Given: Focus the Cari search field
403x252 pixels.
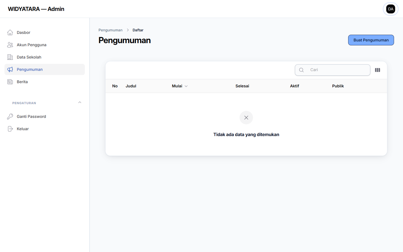Looking at the screenshot, I should (332, 70).
